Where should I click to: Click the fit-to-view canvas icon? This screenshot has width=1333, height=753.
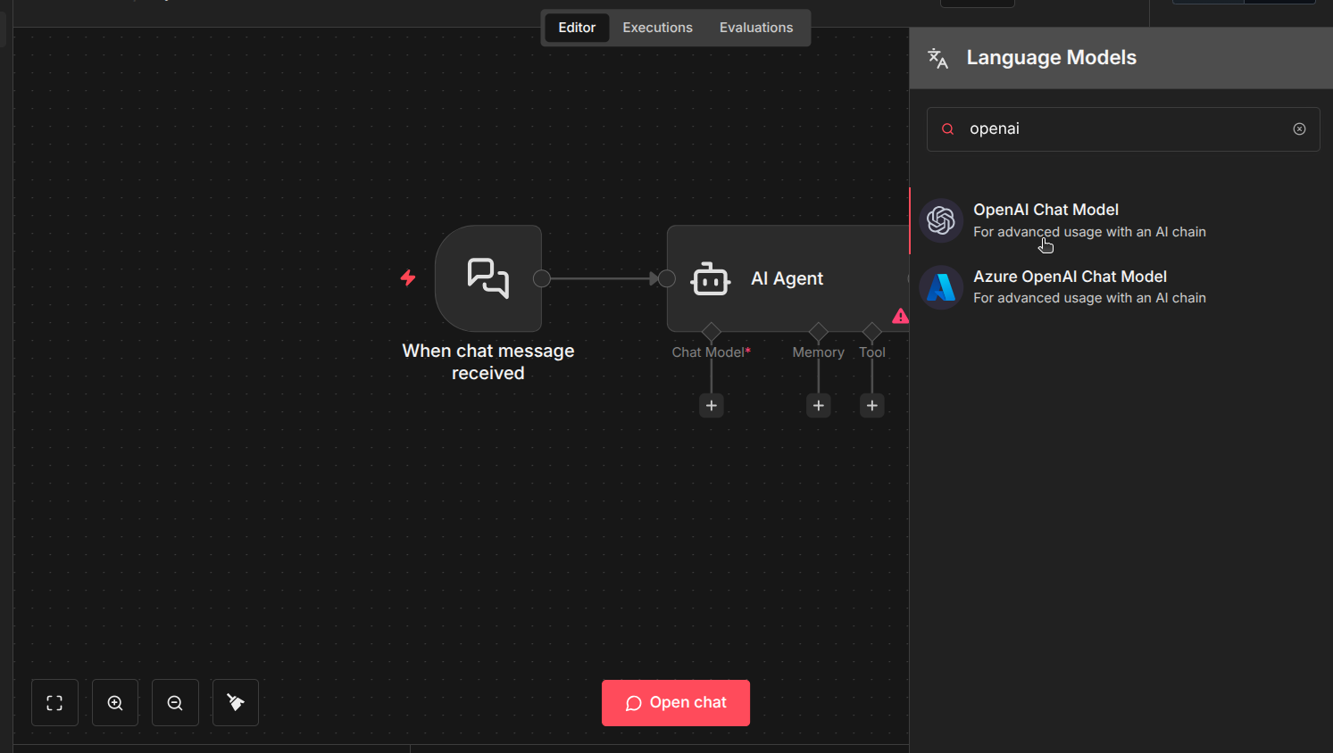54,703
